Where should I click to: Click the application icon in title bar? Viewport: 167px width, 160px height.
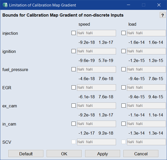click(5, 5)
